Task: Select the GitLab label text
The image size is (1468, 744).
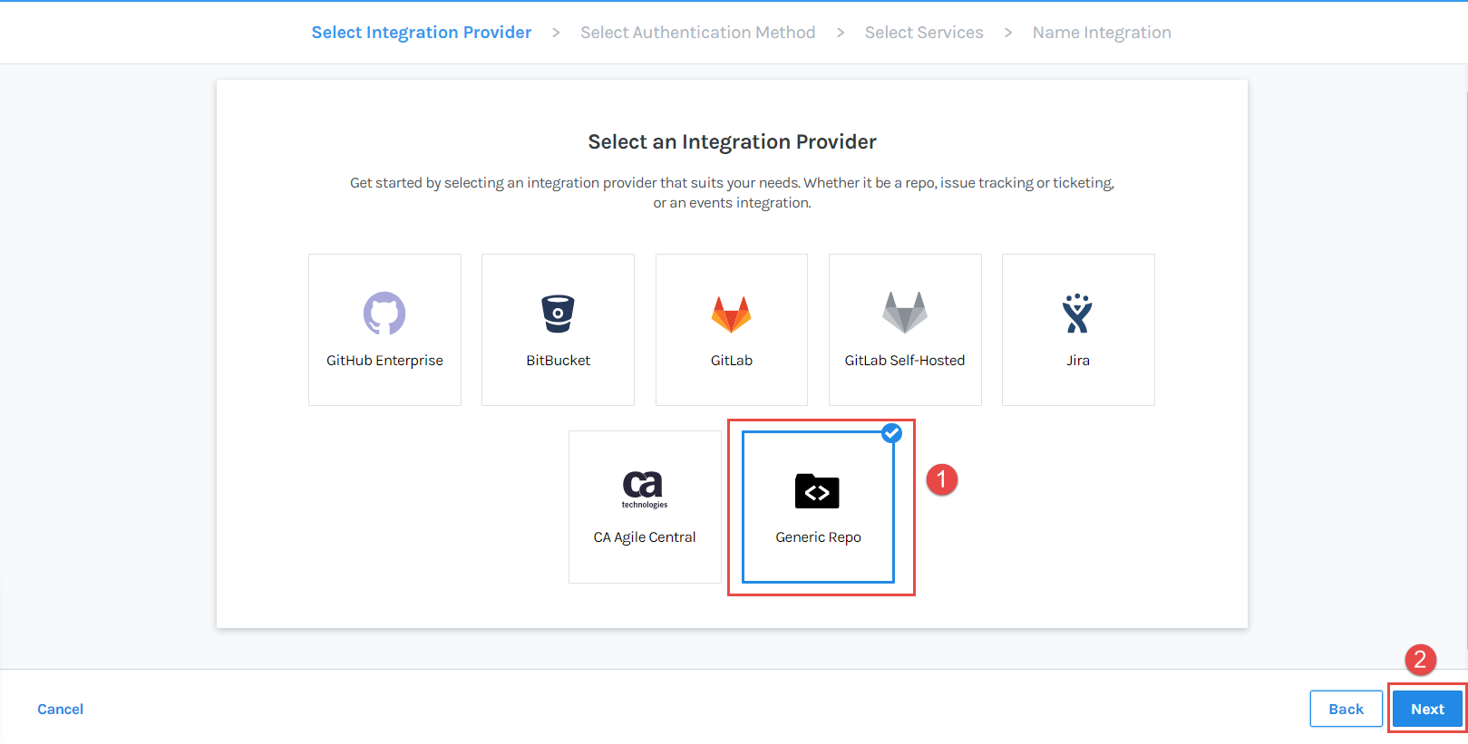Action: tap(732, 361)
